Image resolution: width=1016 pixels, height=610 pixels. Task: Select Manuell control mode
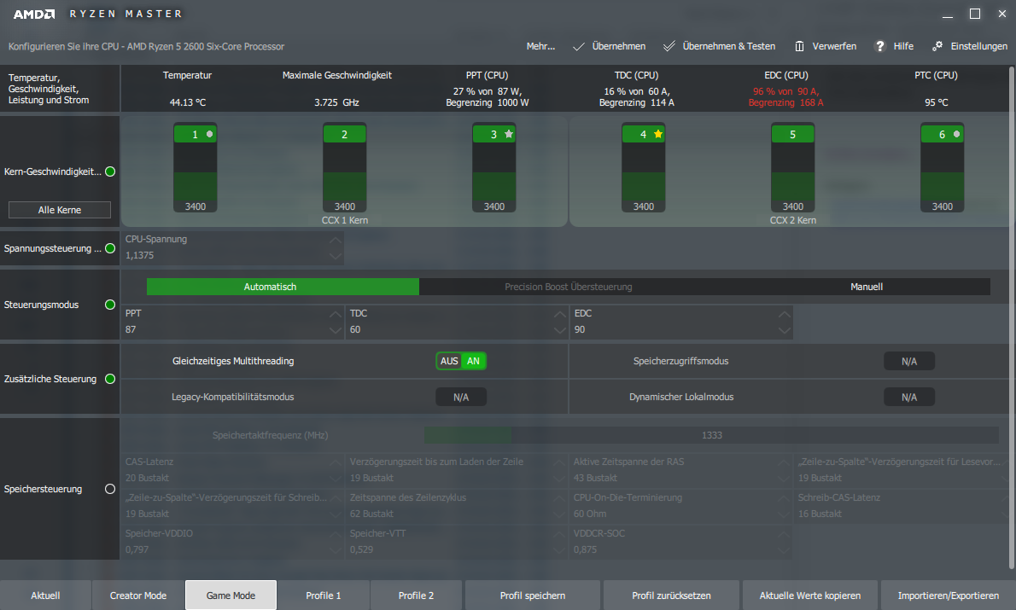point(866,287)
